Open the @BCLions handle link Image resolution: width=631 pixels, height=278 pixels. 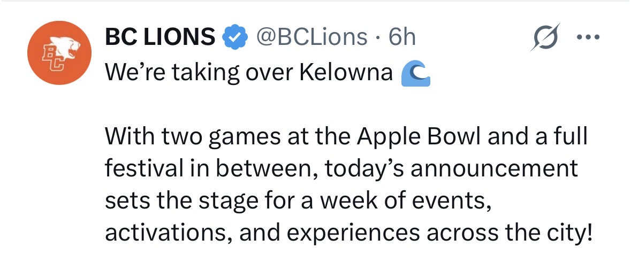click(312, 37)
